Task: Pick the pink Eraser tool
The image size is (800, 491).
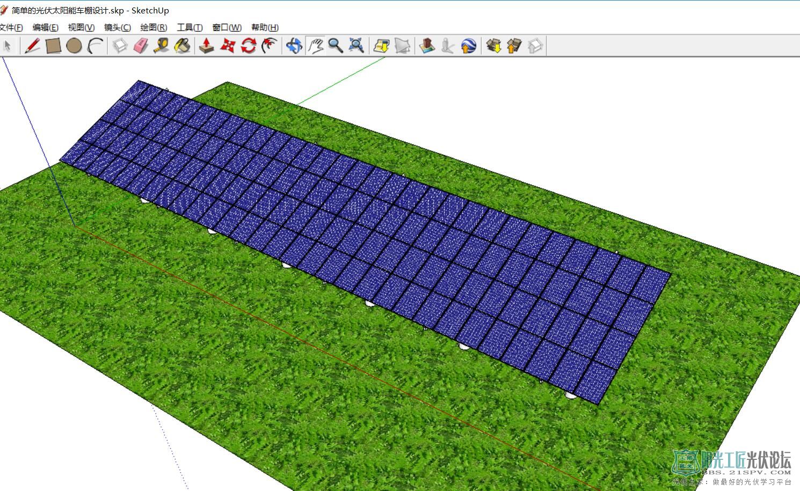Action: [x=141, y=46]
